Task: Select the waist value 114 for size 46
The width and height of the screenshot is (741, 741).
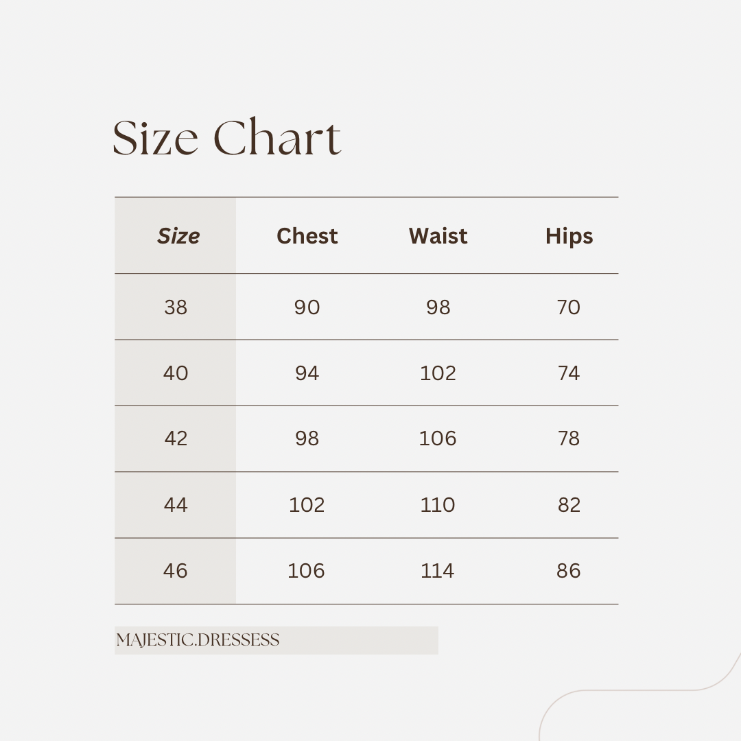Action: coord(438,571)
